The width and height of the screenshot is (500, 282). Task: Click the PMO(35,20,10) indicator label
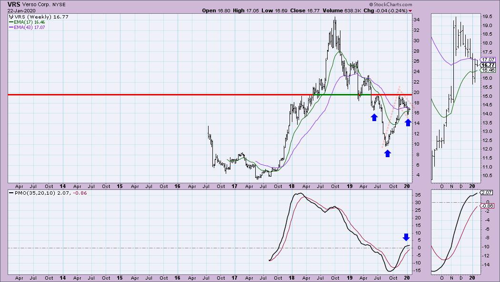(35, 193)
